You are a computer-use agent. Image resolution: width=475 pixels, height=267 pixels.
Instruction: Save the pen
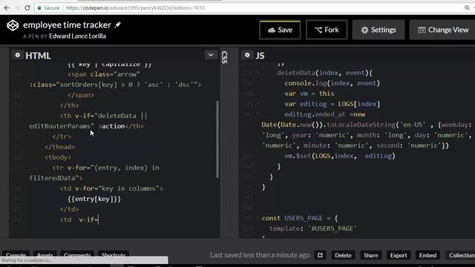280,30
